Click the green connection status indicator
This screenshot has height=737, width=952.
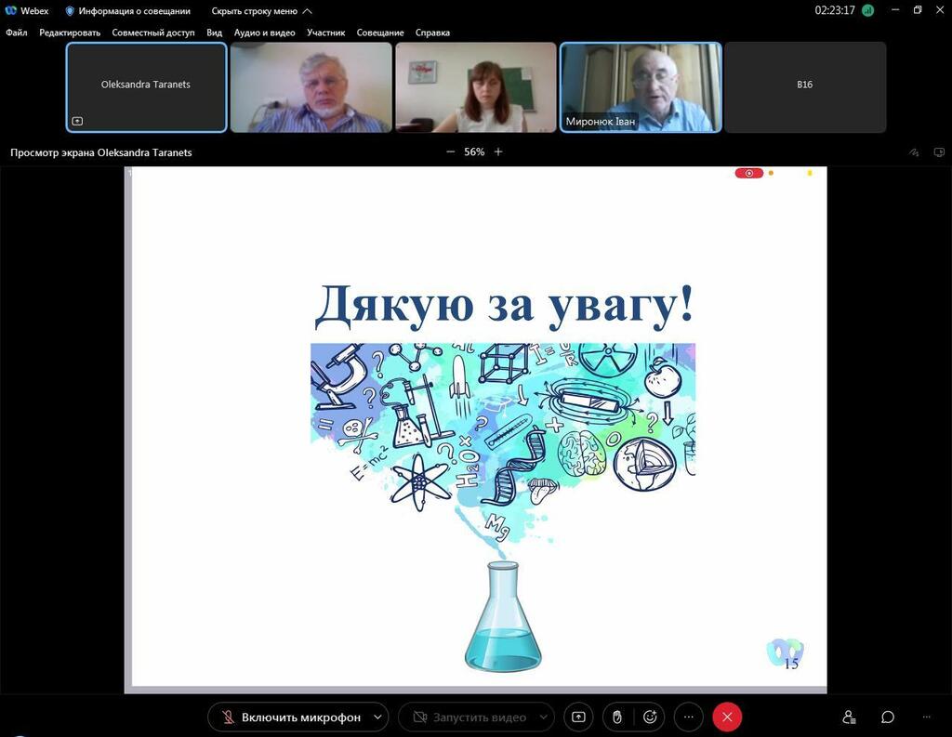coord(868,10)
